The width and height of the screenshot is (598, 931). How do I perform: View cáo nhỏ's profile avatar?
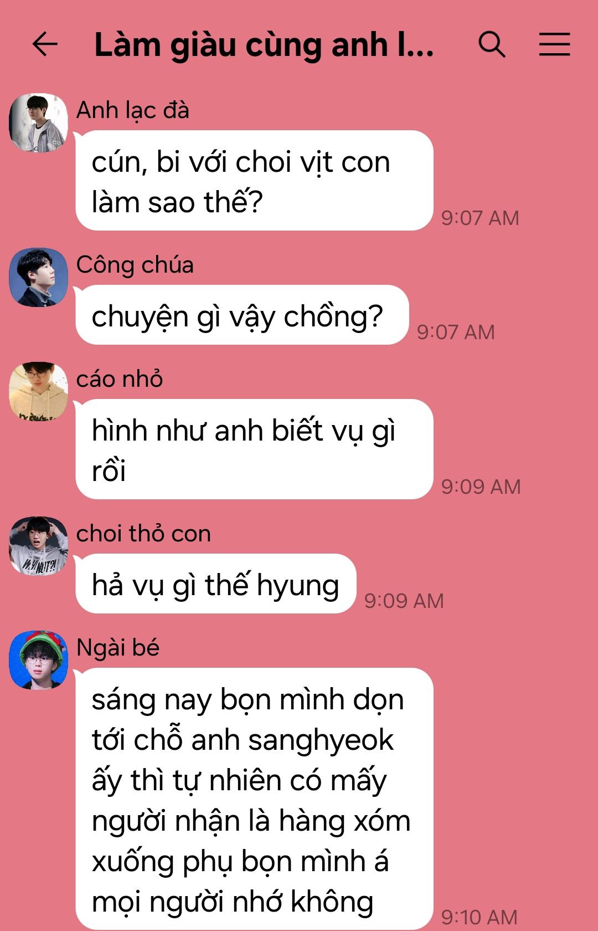[38, 391]
